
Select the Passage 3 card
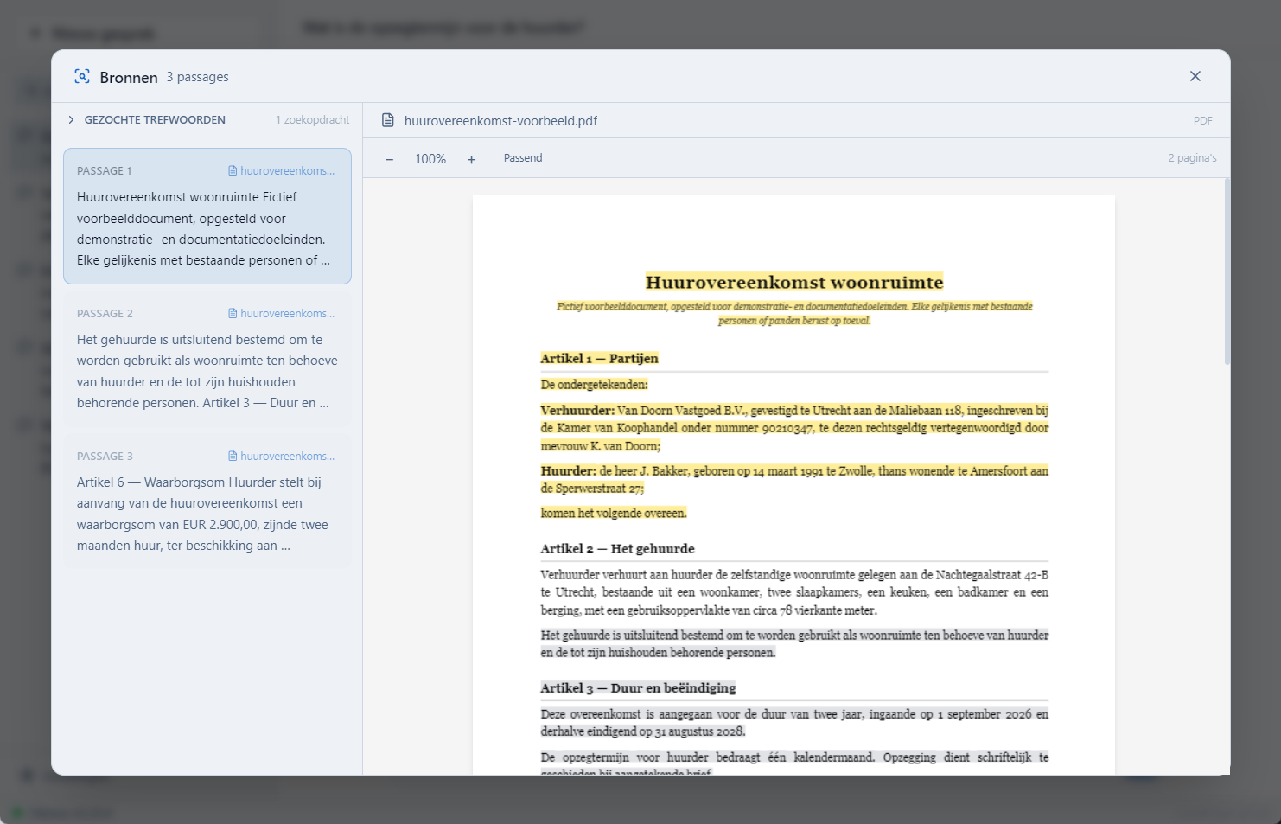(207, 501)
